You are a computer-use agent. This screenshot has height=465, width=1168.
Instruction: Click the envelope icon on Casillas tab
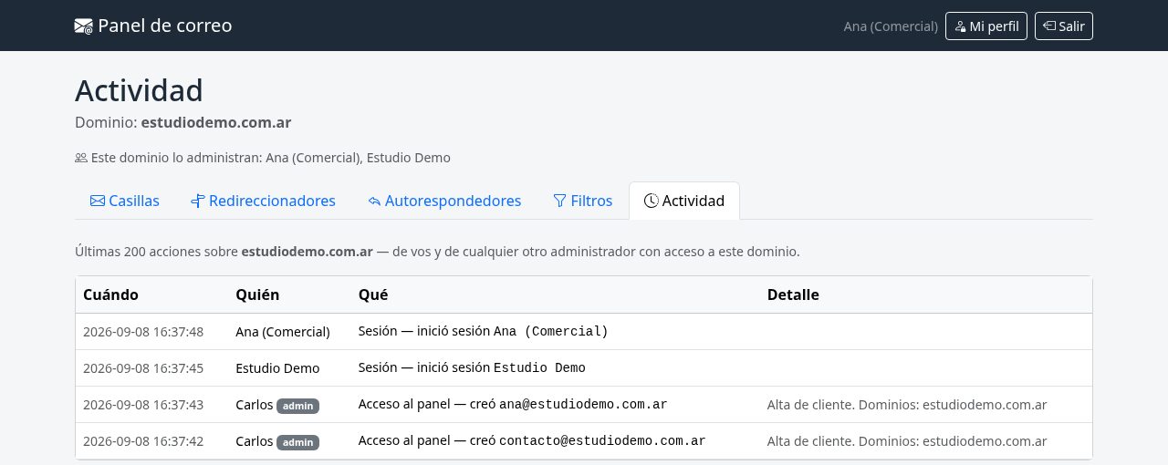point(97,201)
